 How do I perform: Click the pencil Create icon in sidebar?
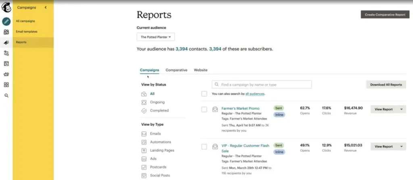[6, 21]
